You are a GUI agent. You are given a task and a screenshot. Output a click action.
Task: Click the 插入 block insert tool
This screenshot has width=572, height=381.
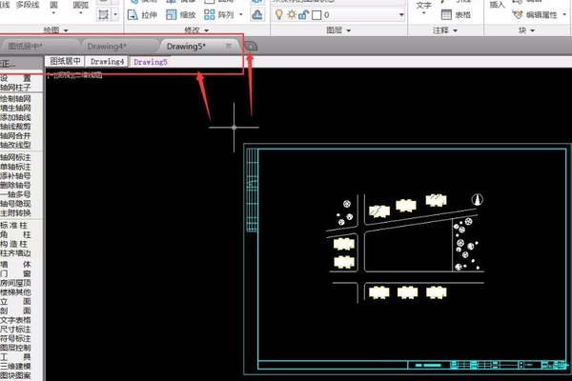[498, 5]
